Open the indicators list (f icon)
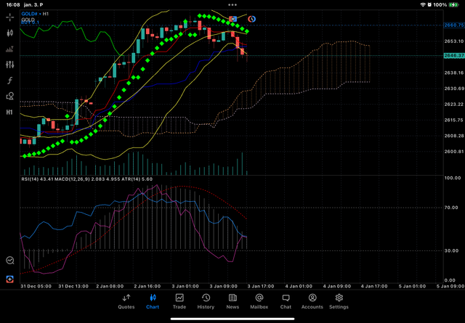 tap(9, 81)
